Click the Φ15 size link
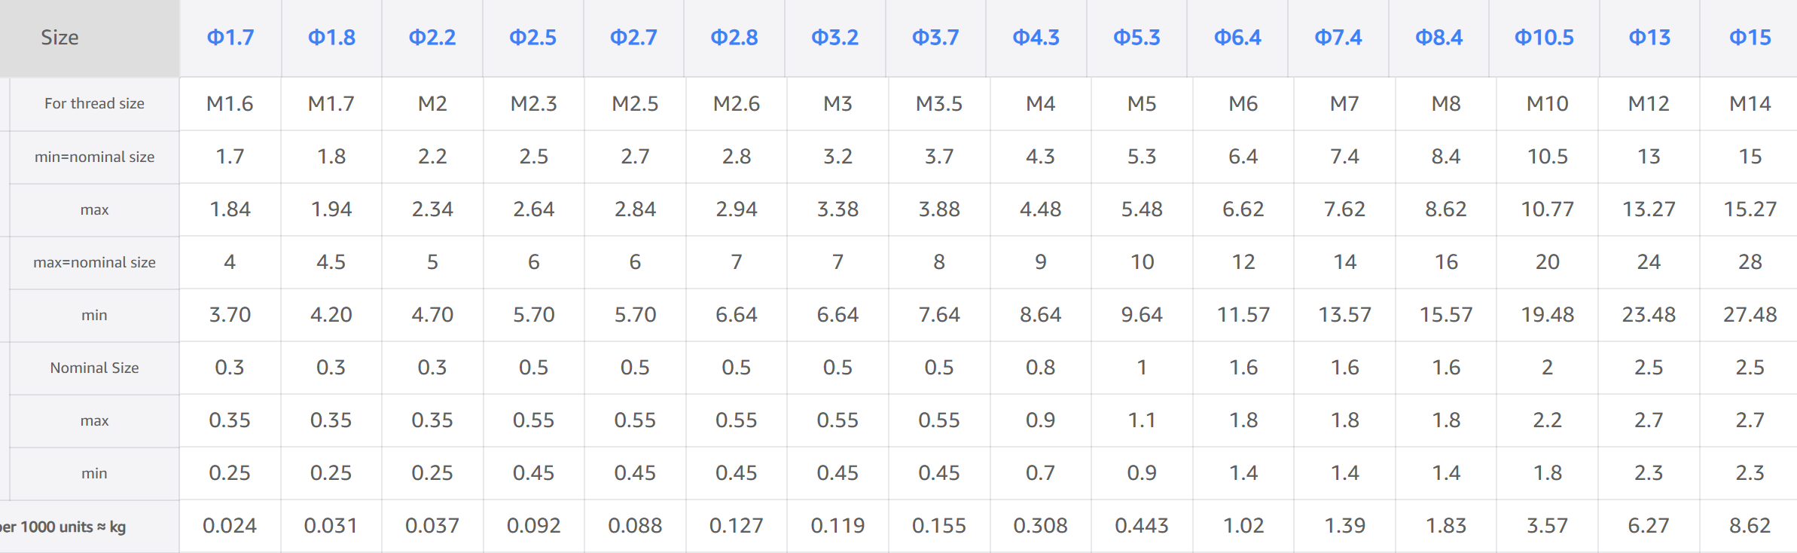1797x553 pixels. pyautogui.click(x=1750, y=38)
